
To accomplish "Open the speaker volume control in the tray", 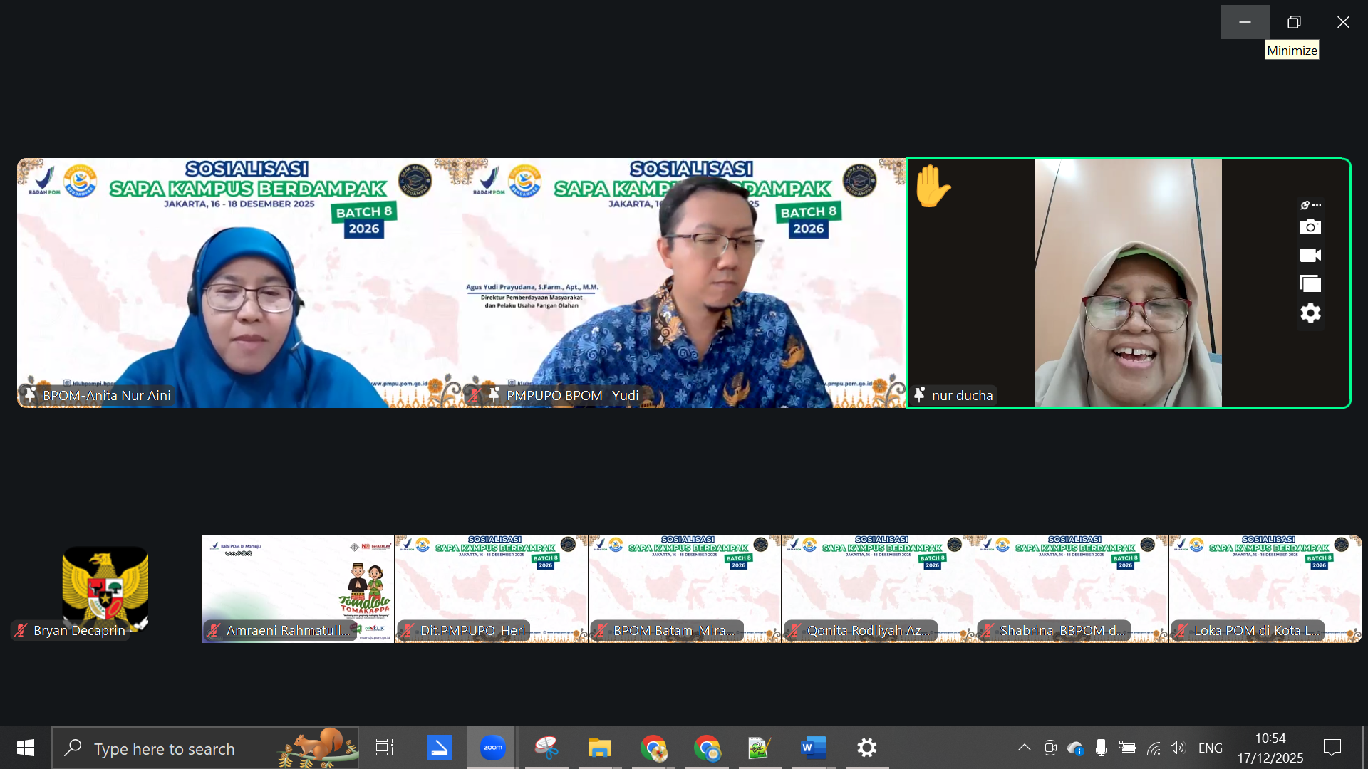I will tap(1177, 748).
